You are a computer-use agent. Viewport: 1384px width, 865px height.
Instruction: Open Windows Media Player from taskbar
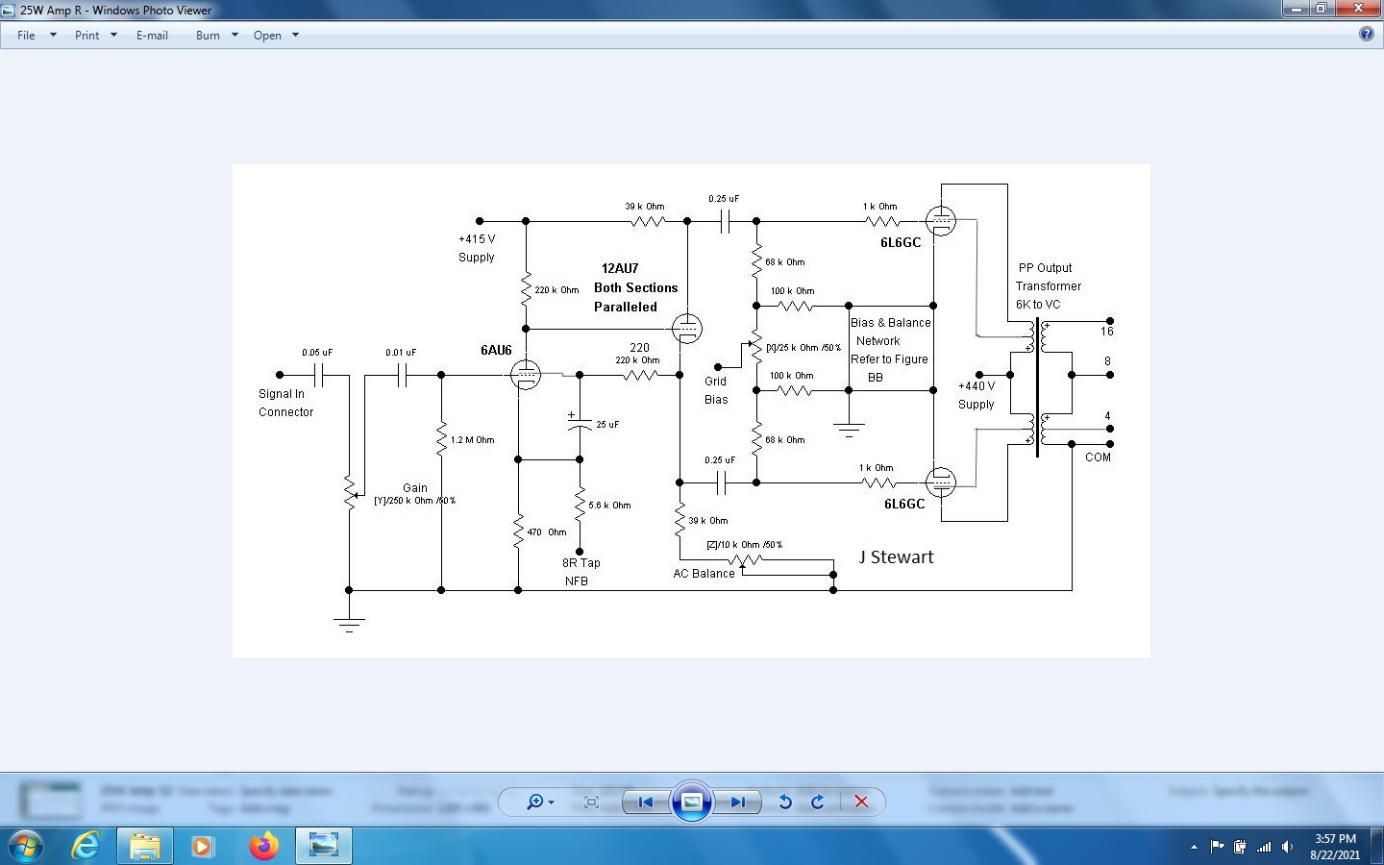coord(202,846)
